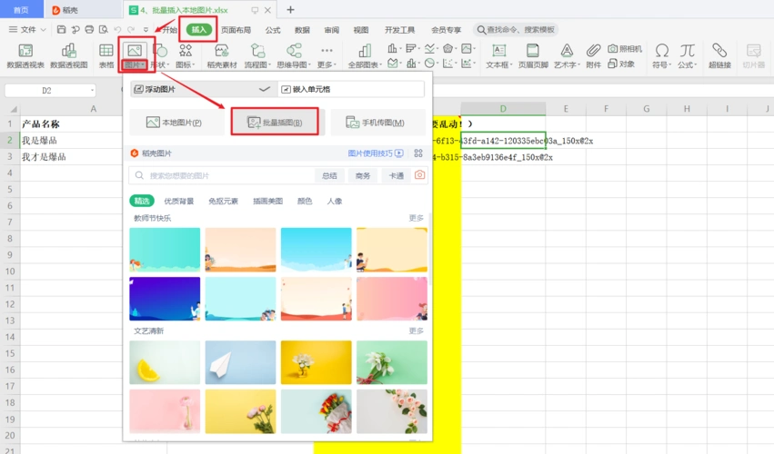The image size is (774, 454).
Task: Open the 图片使用技巧 link
Action: (x=375, y=153)
